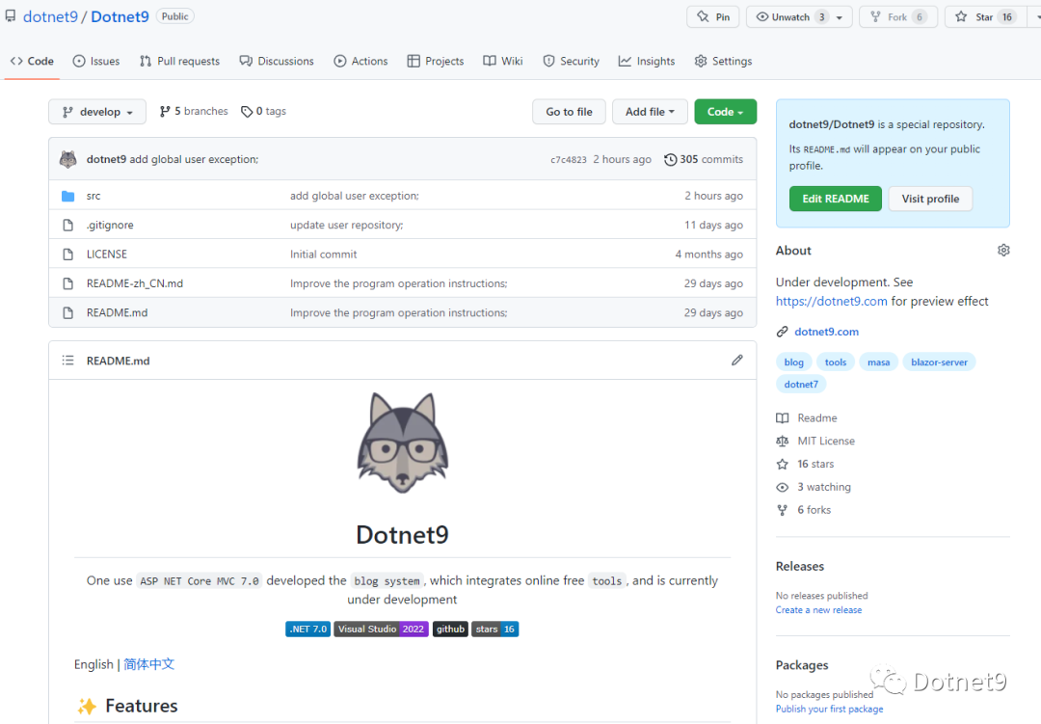Click the file icon next to README-zh_CN.md

pyautogui.click(x=67, y=283)
